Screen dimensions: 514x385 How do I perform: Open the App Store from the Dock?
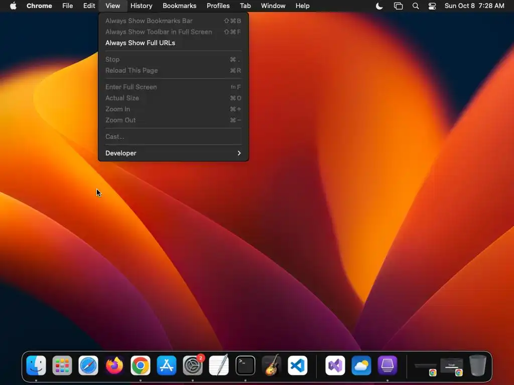tap(167, 365)
